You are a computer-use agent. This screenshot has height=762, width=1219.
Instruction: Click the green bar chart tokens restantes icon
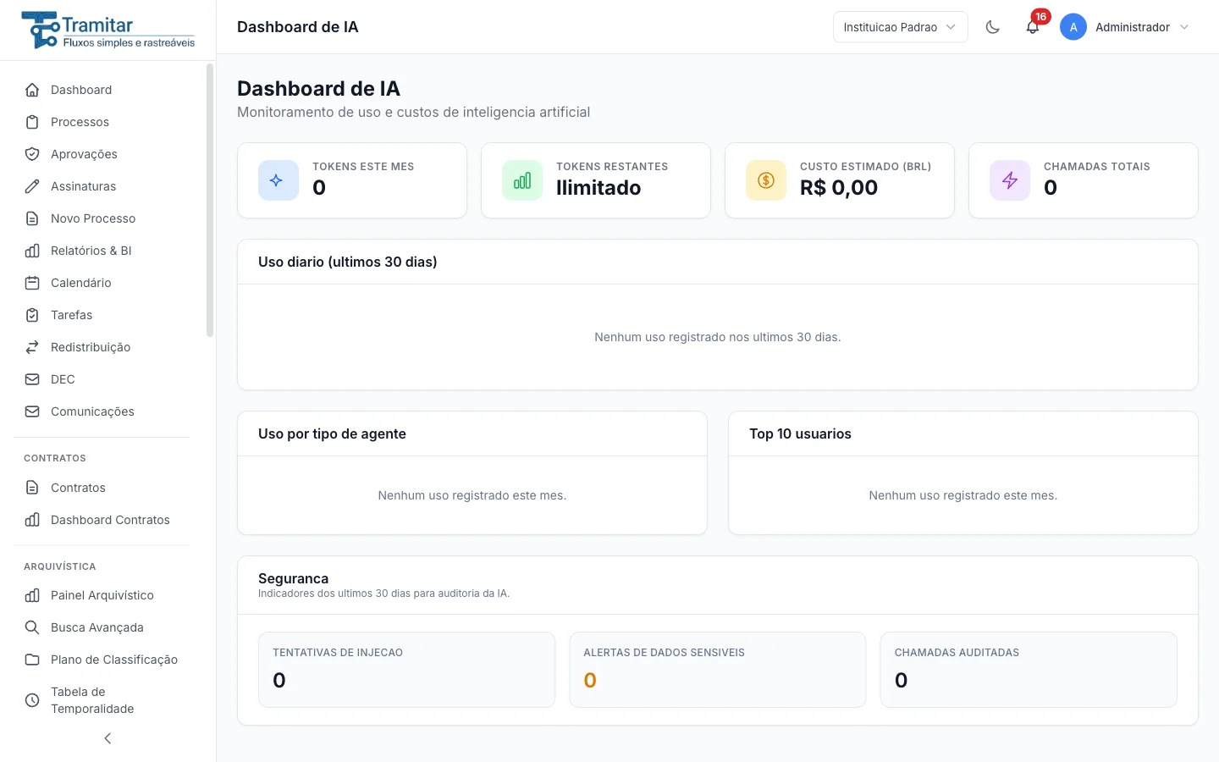pos(522,180)
